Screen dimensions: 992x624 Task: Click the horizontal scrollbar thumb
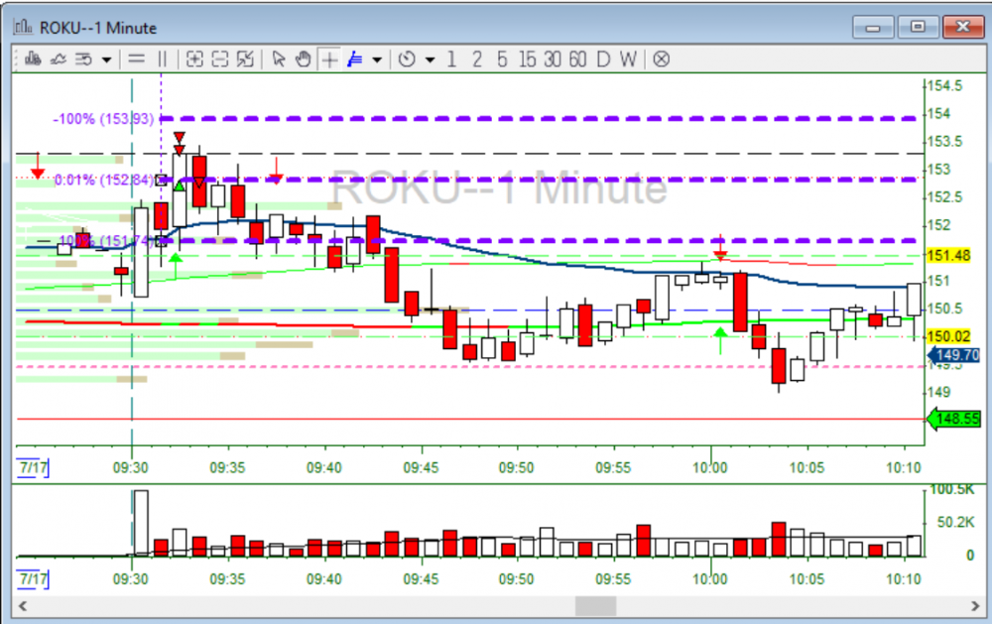tap(596, 605)
